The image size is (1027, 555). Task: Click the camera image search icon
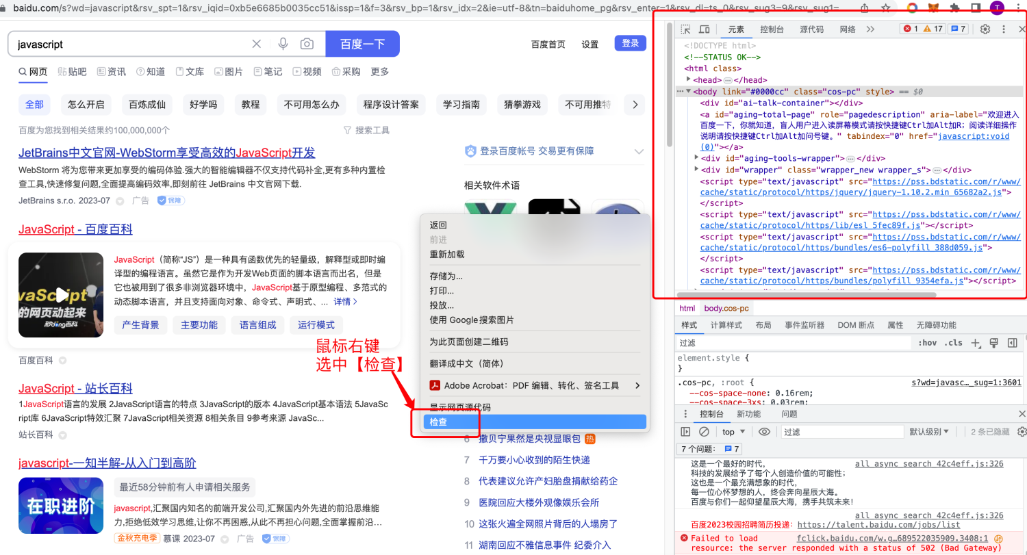[x=307, y=44]
